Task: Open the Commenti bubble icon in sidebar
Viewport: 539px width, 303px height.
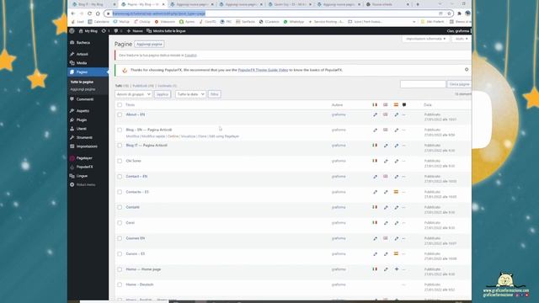Action: point(72,99)
